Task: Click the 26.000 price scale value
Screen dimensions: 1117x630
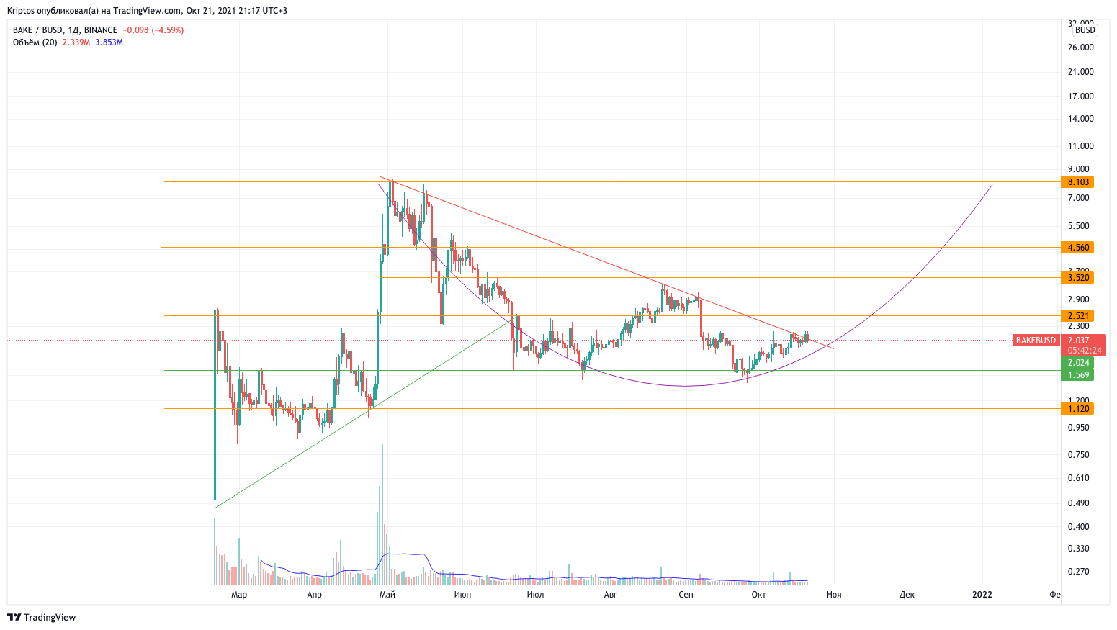Action: coord(1081,48)
